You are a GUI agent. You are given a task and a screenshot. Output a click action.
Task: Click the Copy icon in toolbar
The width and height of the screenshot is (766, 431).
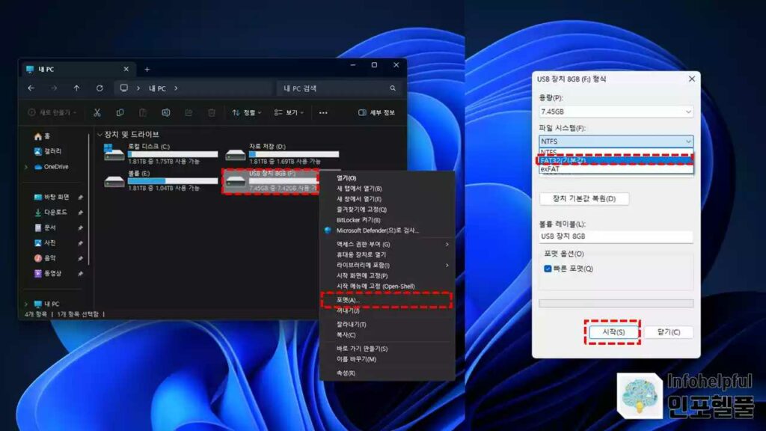click(x=120, y=113)
